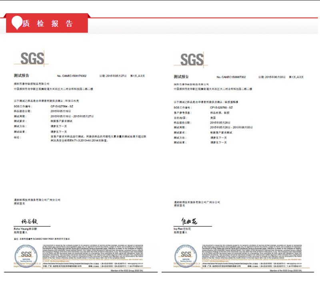Click the Echo Yeung signer name
Image resolution: width=320 pixels, height=292 pixels.
pyautogui.click(x=25, y=229)
